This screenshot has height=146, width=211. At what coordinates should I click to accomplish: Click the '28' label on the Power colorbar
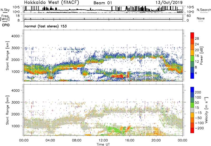tap(197, 38)
